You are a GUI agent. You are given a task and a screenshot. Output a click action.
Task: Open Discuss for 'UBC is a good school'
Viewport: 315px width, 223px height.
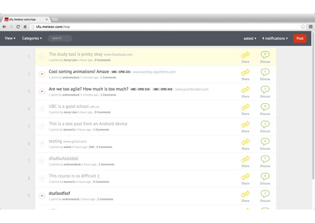pos(265,107)
